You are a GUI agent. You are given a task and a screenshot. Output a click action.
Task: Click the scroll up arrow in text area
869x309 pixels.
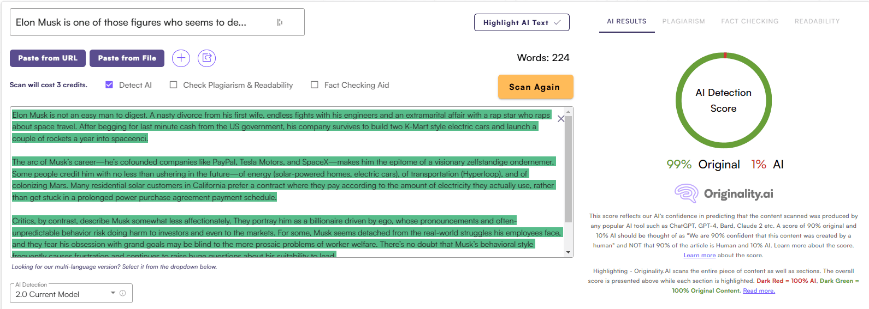[x=569, y=111]
